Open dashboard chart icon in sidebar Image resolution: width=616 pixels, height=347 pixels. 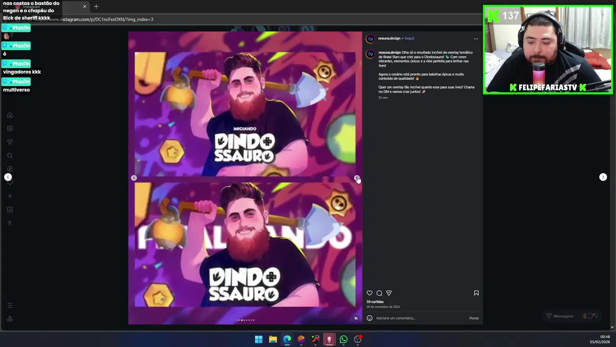10,210
